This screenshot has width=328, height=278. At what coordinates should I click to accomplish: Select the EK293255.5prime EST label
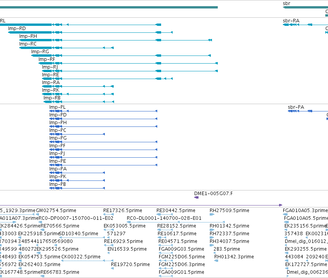[306, 249]
